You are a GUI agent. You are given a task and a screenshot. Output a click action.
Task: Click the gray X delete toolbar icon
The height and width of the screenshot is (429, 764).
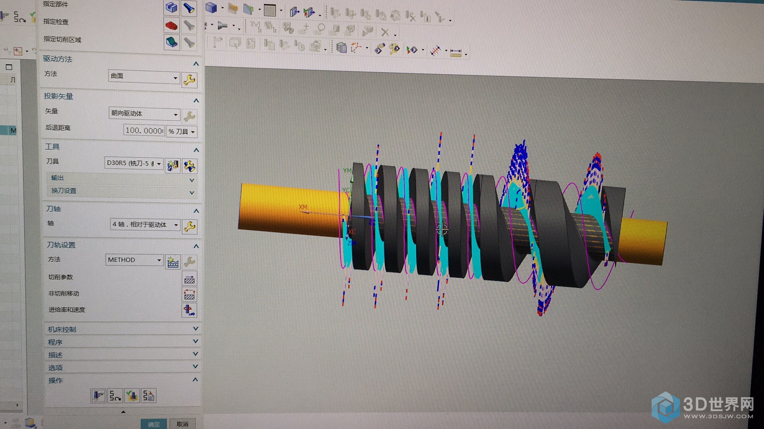pos(385,32)
